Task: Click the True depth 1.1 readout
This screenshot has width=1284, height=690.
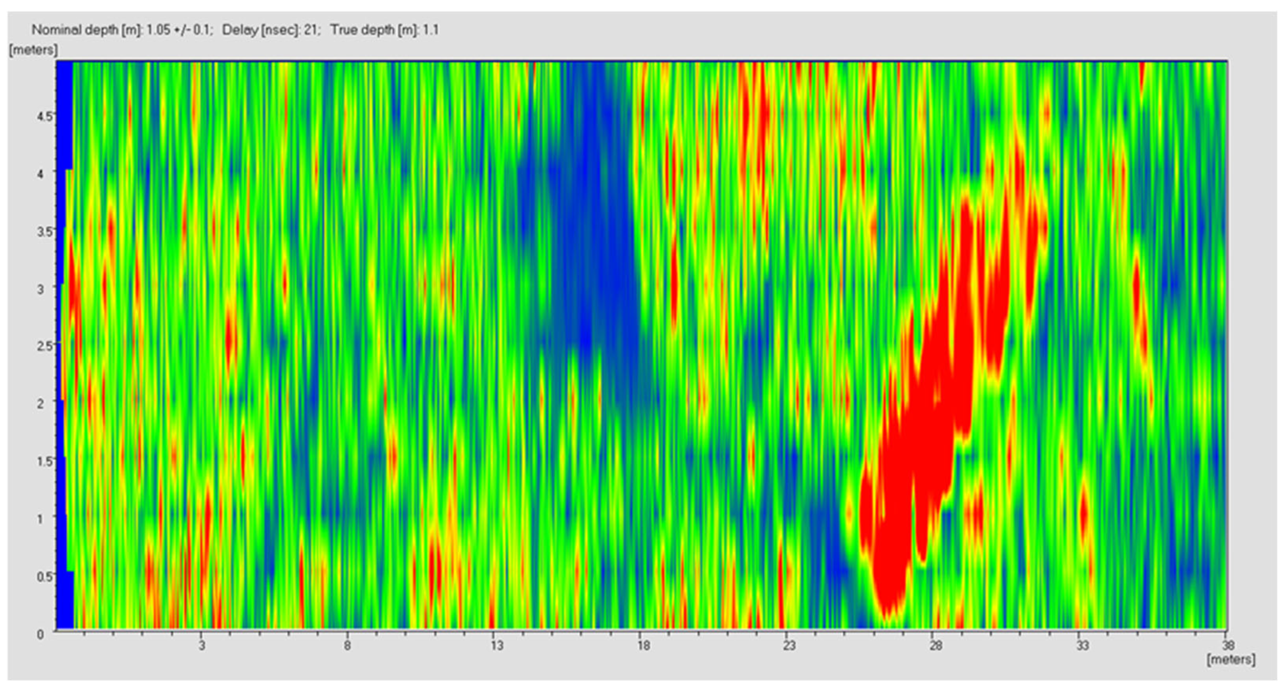Action: coord(384,30)
